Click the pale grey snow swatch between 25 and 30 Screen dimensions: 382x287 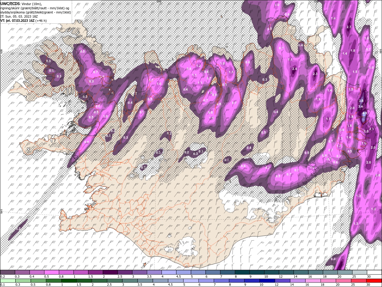point(360,272)
